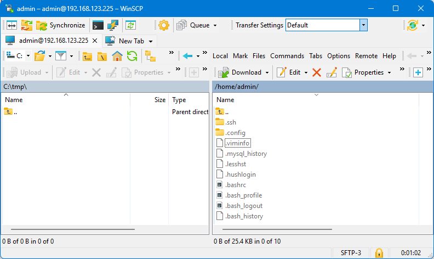Open the Commands menu
This screenshot has width=434, height=259.
(x=287, y=56)
